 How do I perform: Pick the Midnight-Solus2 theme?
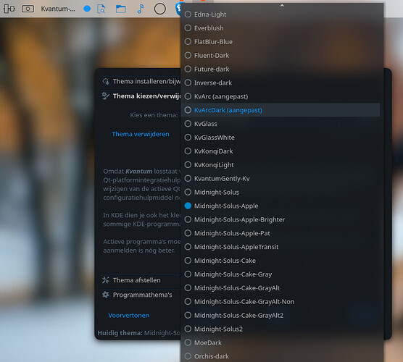281,329
